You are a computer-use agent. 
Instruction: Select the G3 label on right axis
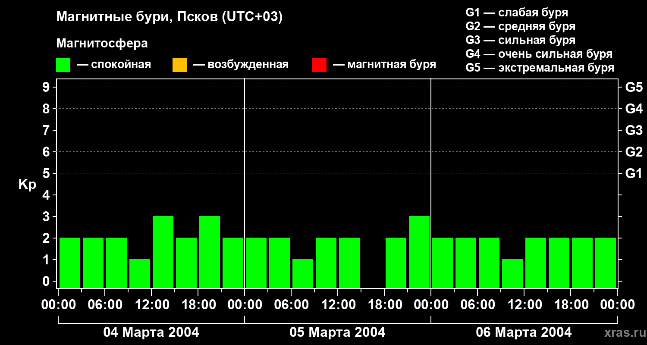click(x=634, y=131)
